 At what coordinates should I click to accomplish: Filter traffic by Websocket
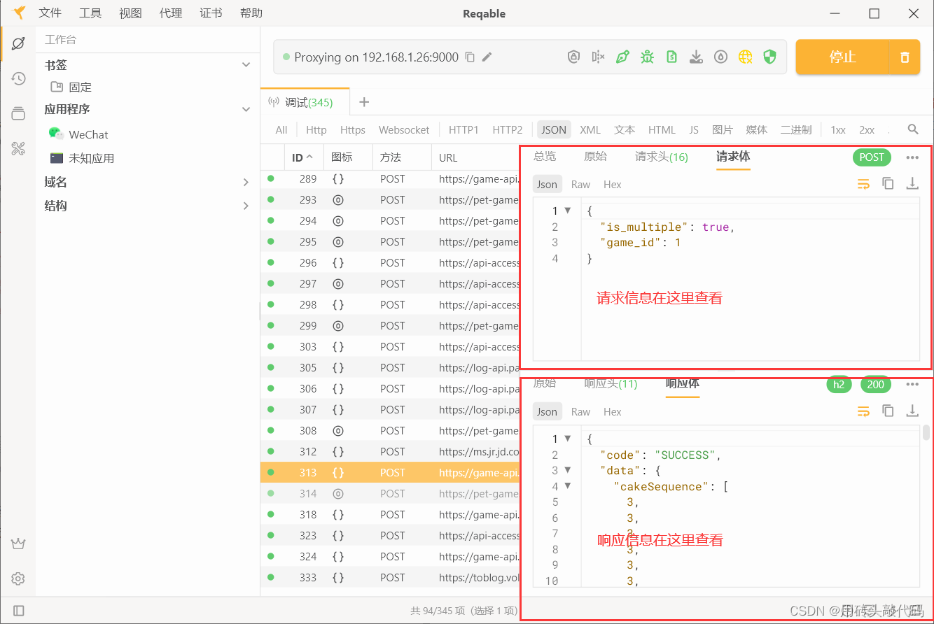point(404,129)
